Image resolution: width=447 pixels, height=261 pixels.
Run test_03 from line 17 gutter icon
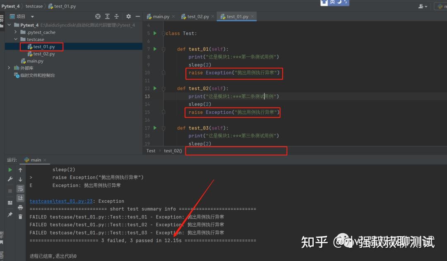(155, 128)
